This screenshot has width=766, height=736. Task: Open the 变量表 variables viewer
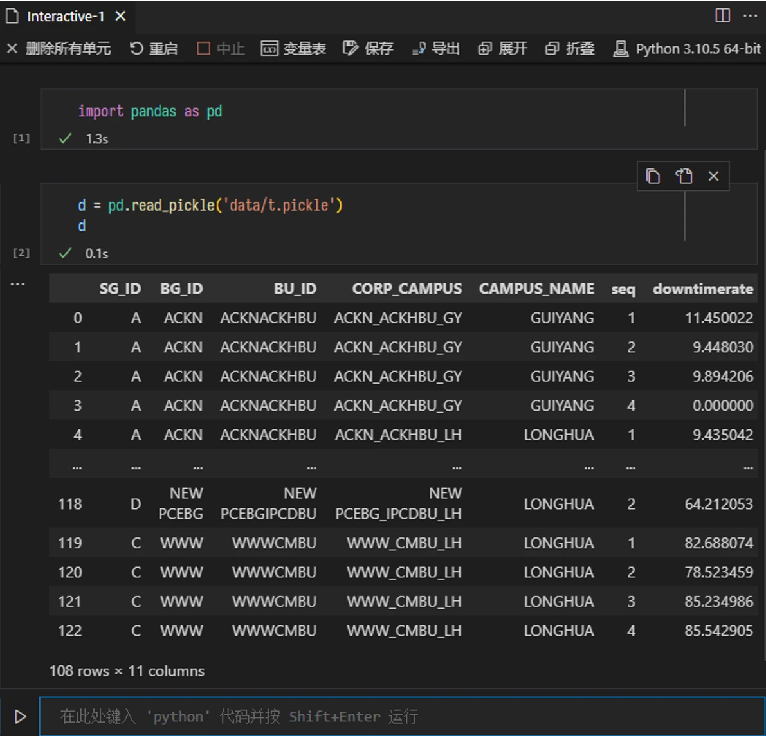pos(293,49)
